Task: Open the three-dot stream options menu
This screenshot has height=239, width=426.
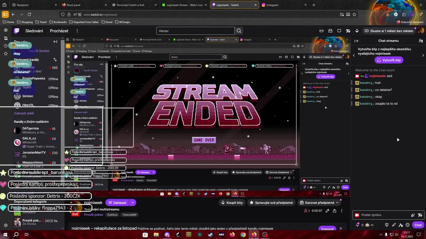Action: click(341, 211)
